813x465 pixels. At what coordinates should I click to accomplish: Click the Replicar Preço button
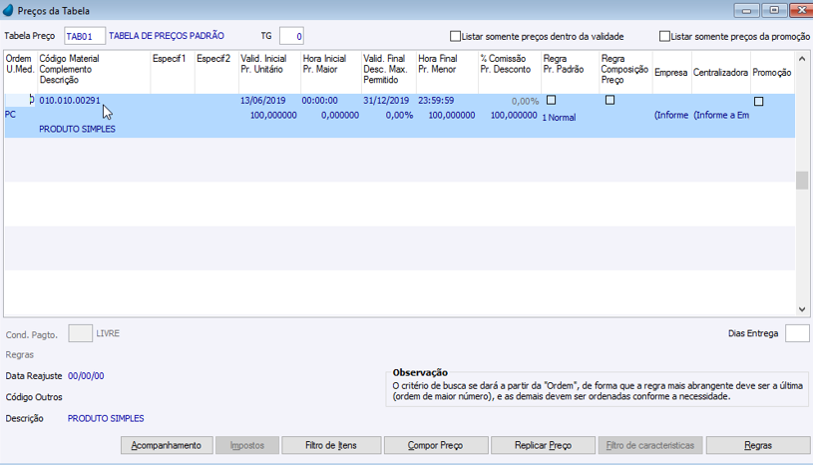(x=543, y=445)
